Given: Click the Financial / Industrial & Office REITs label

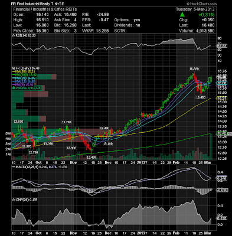Looking at the screenshot, I should 45,9.
